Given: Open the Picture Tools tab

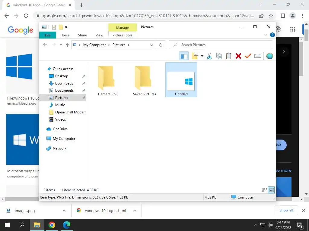Looking at the screenshot, I should (x=122, y=35).
